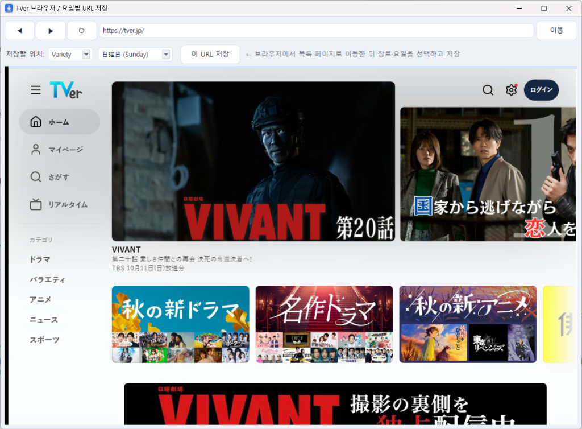The height and width of the screenshot is (429, 582).
Task: Click the TVer logo
Action: pyautogui.click(x=66, y=90)
